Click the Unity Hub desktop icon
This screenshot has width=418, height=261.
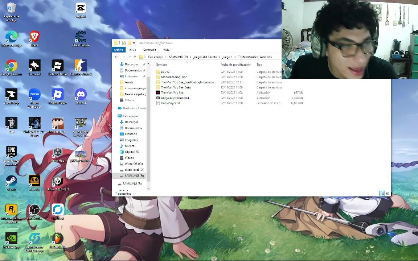[58, 155]
